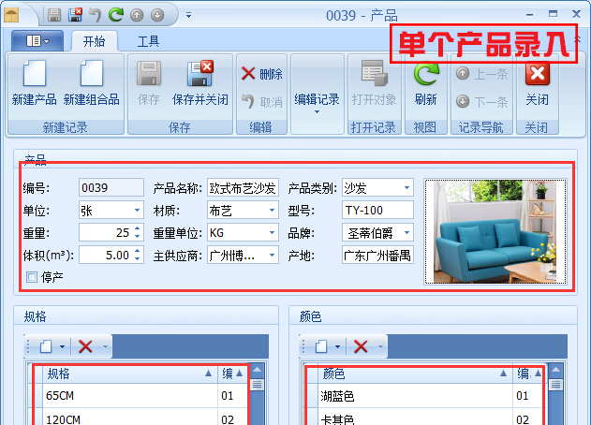Expand the 产品类别 dropdown list
This screenshot has height=425, width=591.
click(x=406, y=188)
